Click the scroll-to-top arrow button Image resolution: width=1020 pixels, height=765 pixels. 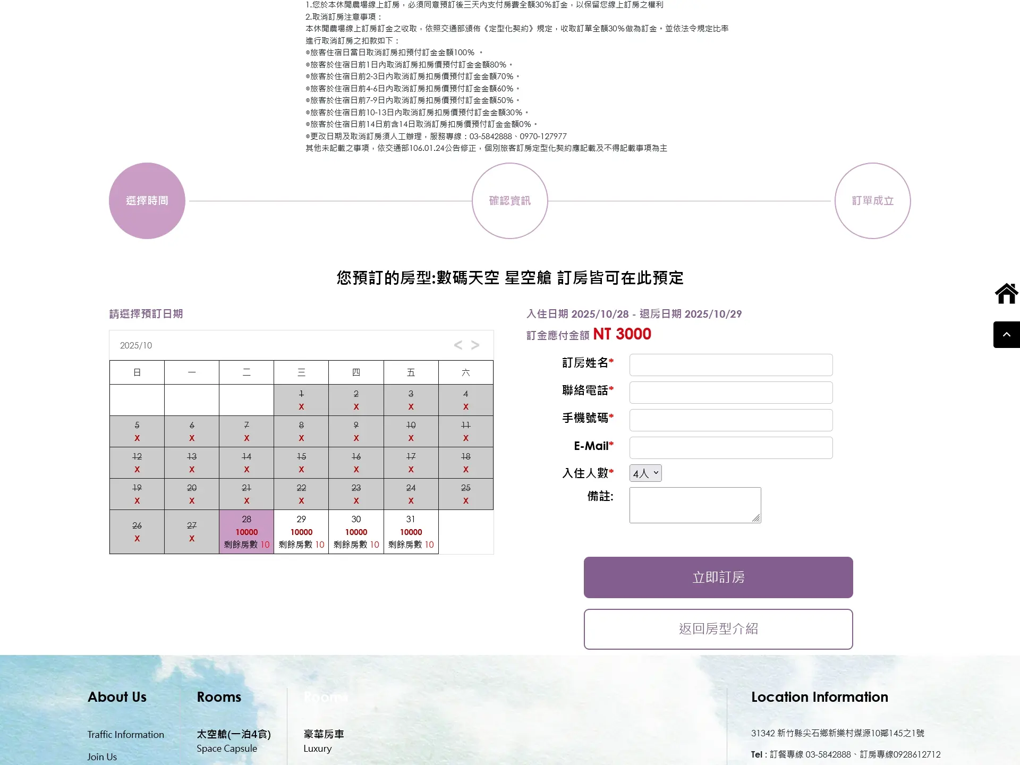click(x=1006, y=335)
